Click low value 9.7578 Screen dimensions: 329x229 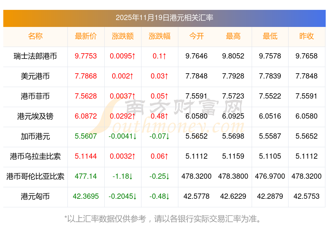pyautogui.click(x=270, y=56)
